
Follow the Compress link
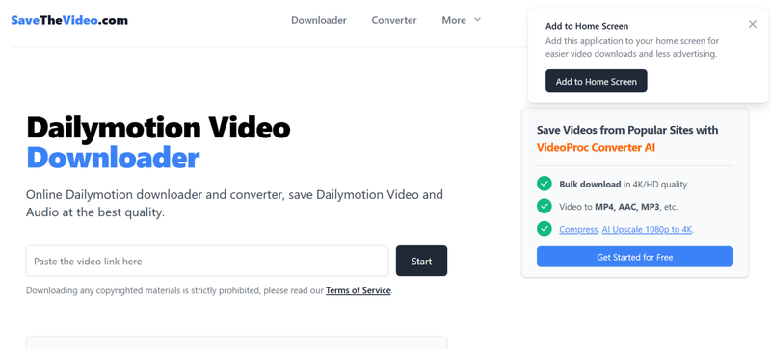(578, 229)
